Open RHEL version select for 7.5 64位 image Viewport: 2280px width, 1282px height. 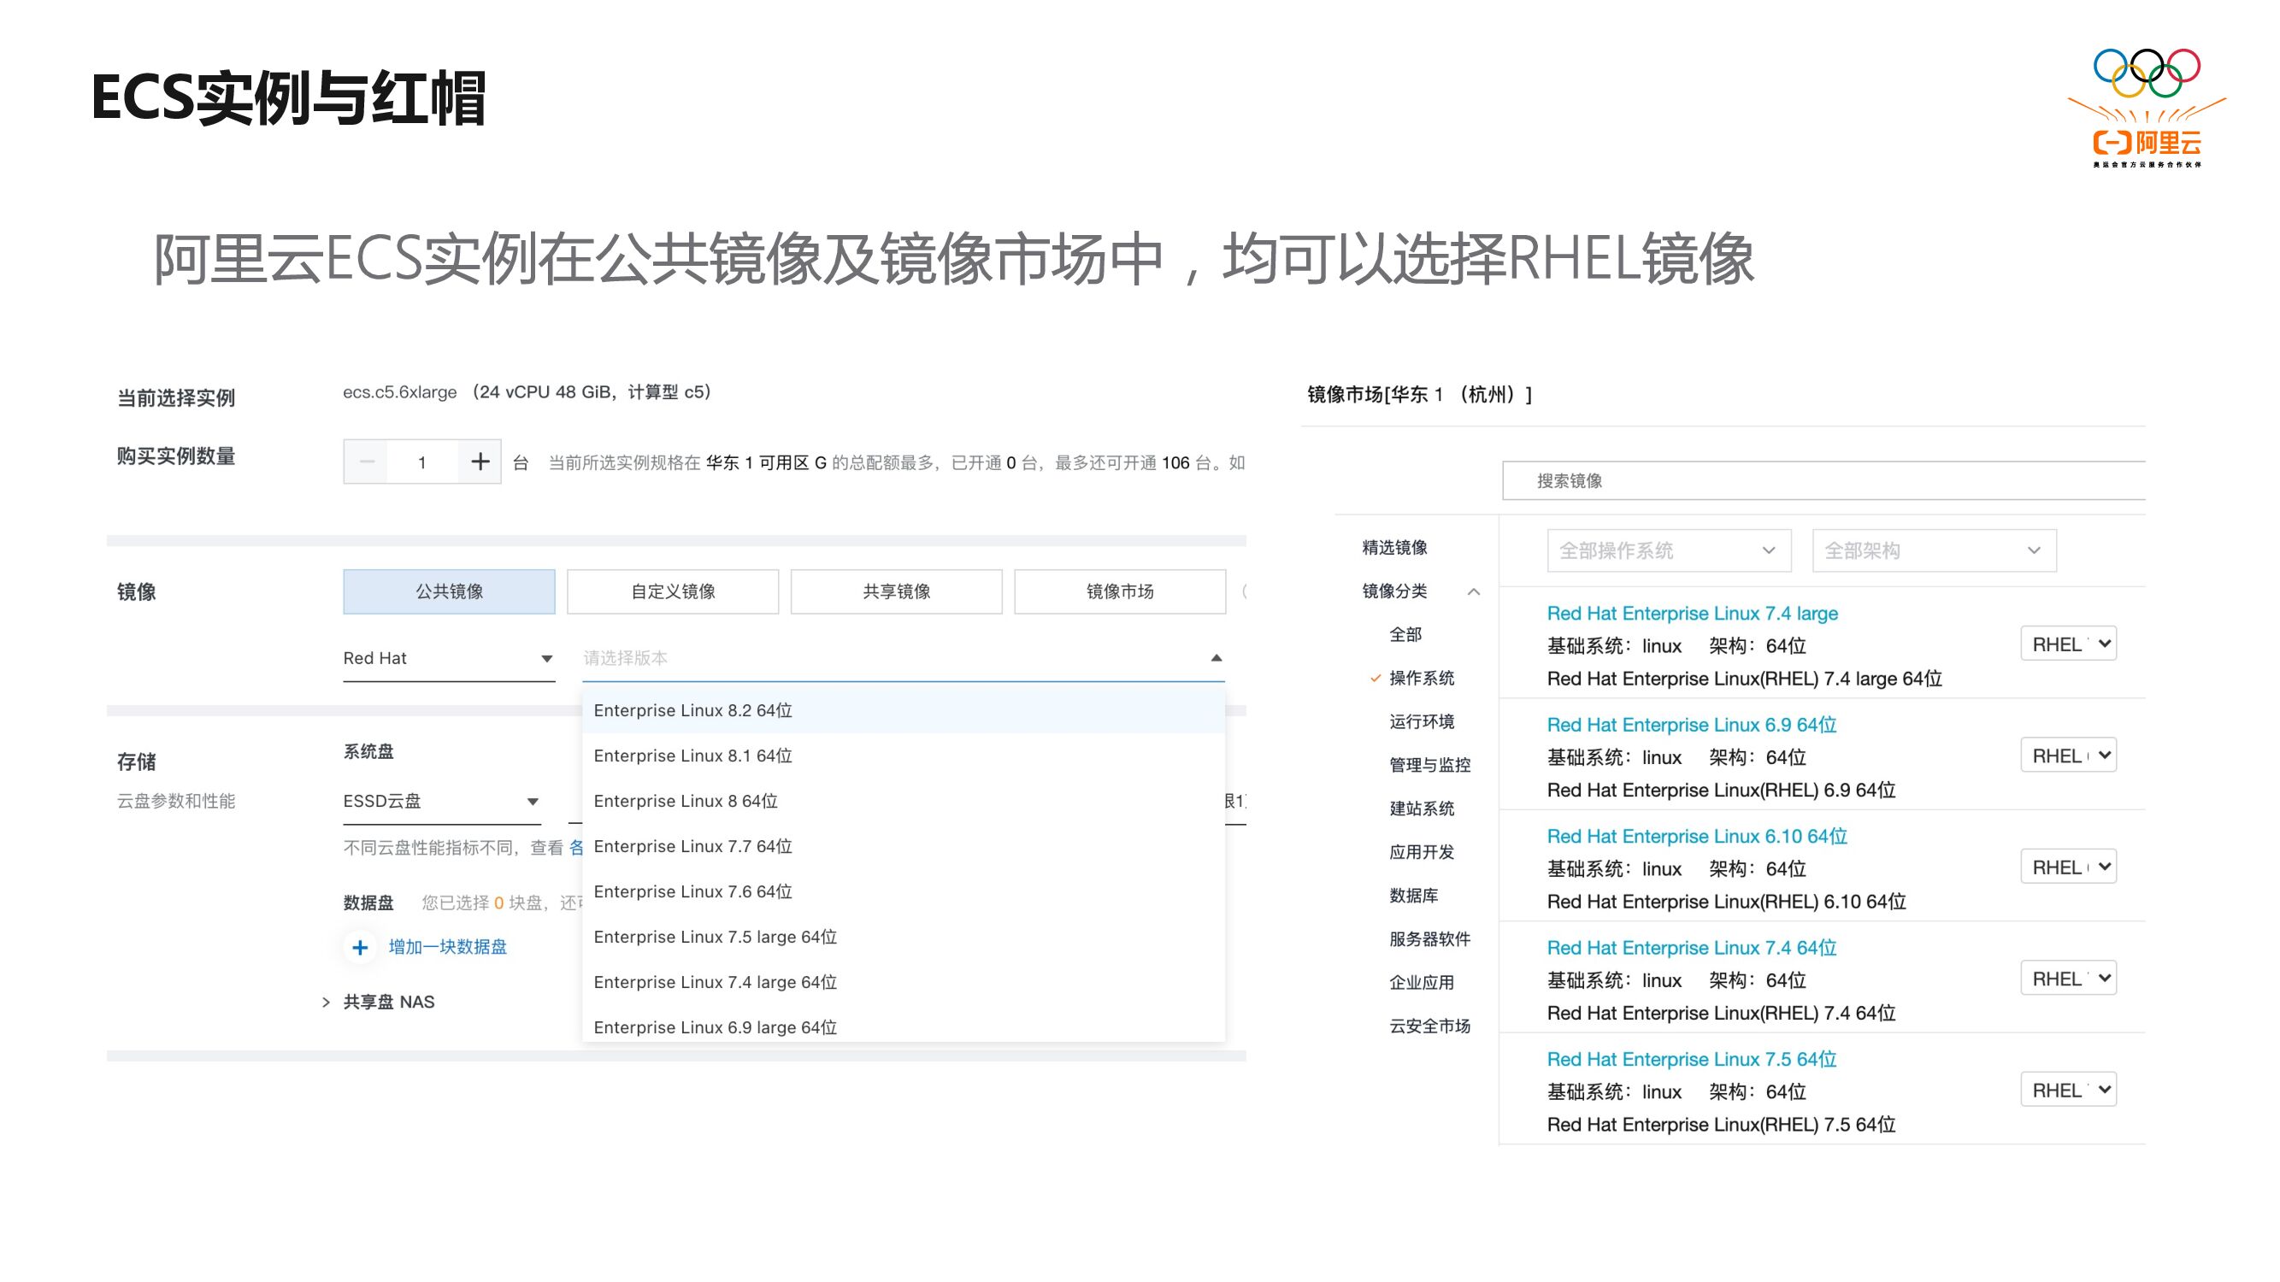2068,1090
